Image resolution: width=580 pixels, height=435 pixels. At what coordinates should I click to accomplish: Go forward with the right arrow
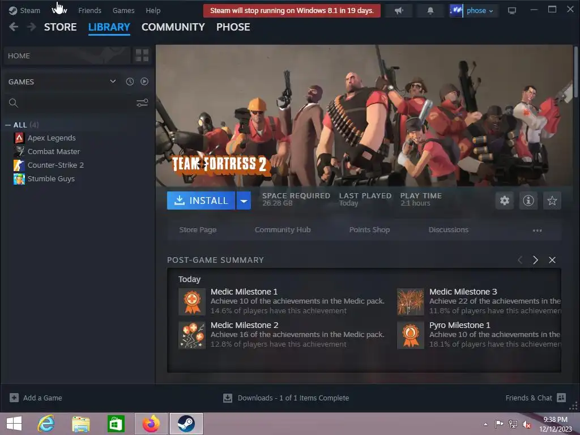[32, 27]
